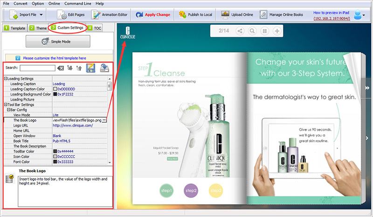This screenshot has width=373, height=217.
Task: Open Manage Online Books
Action: pyautogui.click(x=281, y=15)
